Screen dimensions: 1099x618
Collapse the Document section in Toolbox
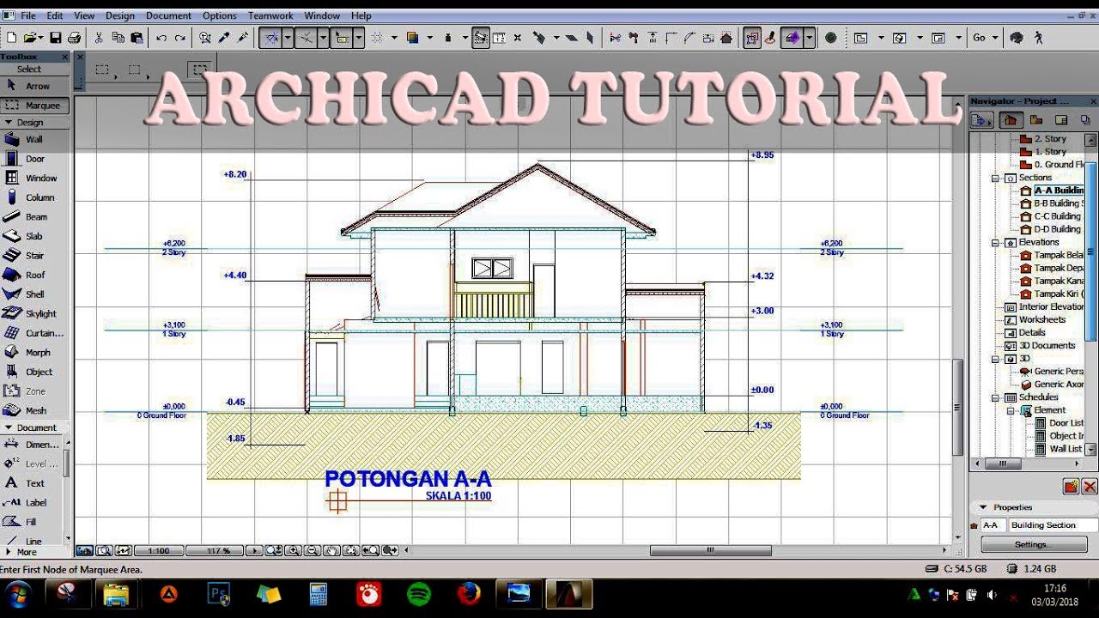pos(8,427)
